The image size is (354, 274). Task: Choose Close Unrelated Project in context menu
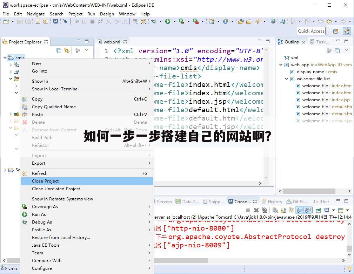87,189
